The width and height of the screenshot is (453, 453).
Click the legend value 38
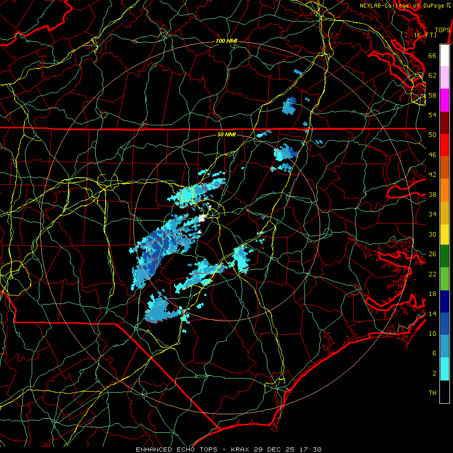432,194
